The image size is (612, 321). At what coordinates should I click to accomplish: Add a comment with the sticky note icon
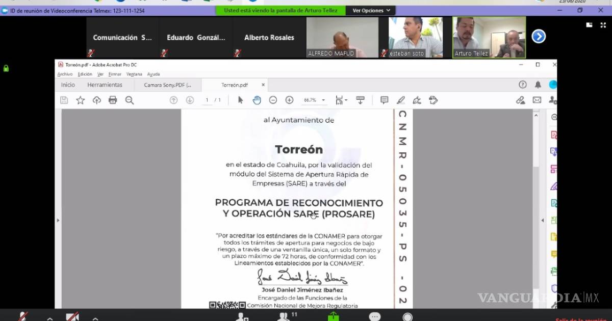click(384, 100)
